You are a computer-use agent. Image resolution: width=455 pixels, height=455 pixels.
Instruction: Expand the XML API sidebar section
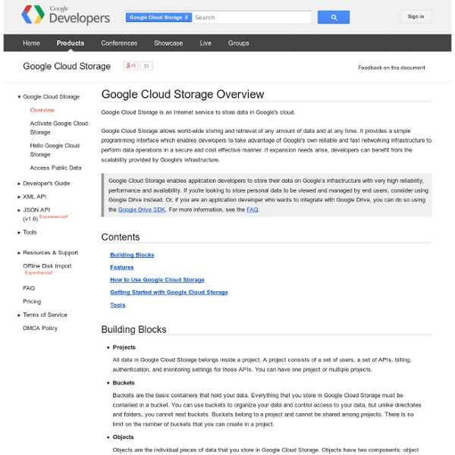(19, 196)
